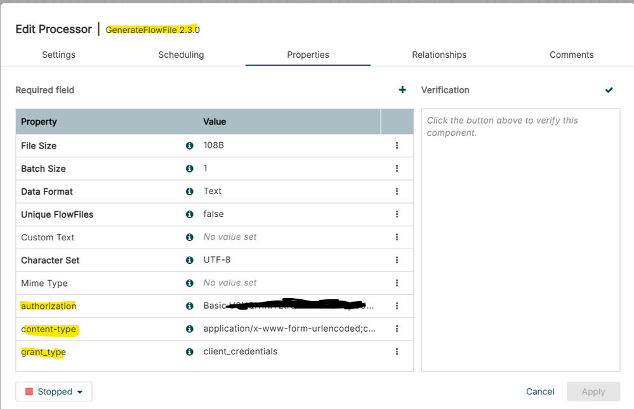Open actions menu for Unique FlowFiles row

(x=397, y=214)
